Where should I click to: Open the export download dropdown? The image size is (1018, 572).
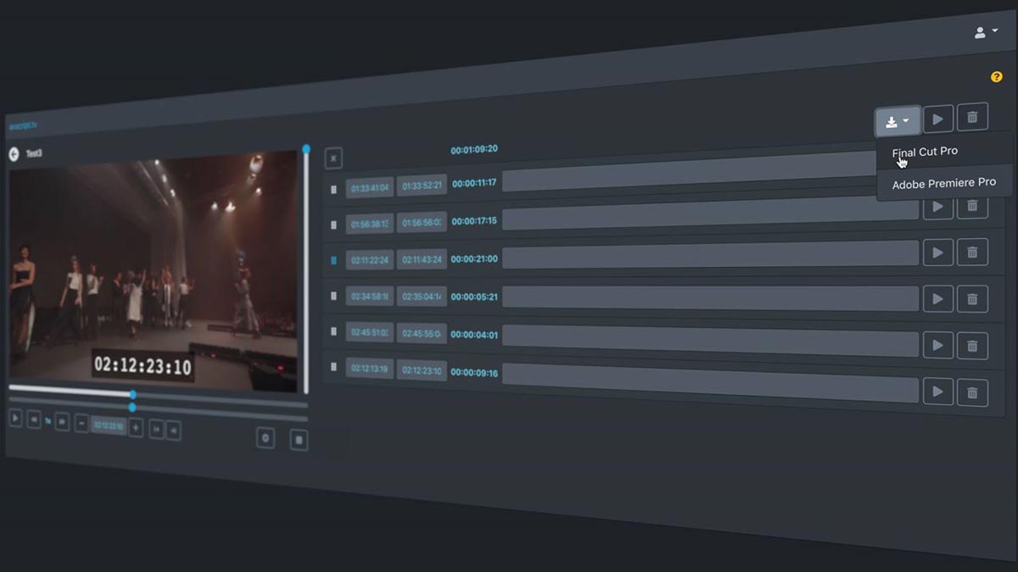pyautogui.click(x=898, y=121)
